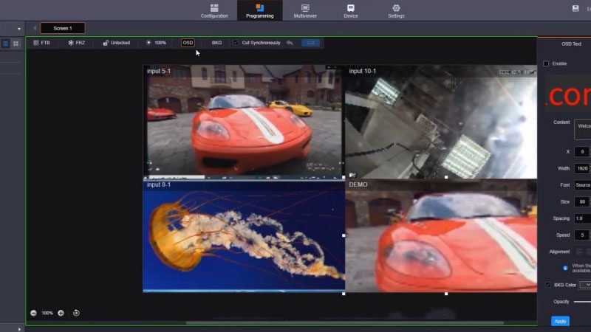This screenshot has width=591, height=332.
Task: Click the save icon at top right
Action: tap(575, 8)
